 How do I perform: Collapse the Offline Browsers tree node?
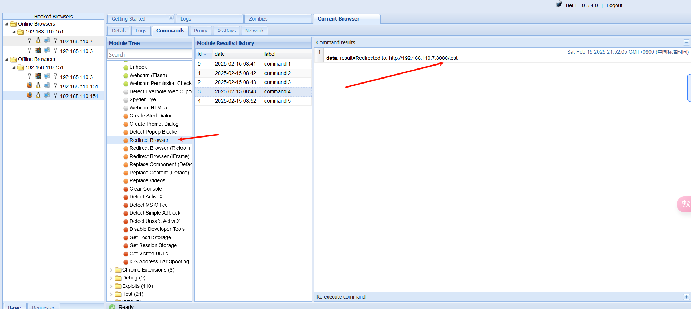tap(6, 59)
